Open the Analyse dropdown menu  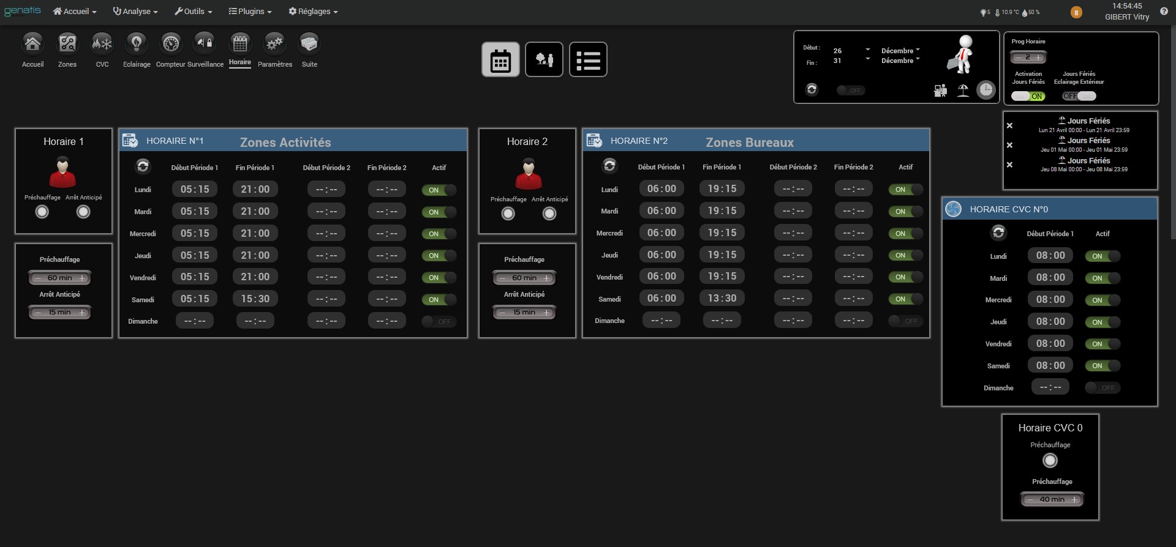tap(135, 12)
